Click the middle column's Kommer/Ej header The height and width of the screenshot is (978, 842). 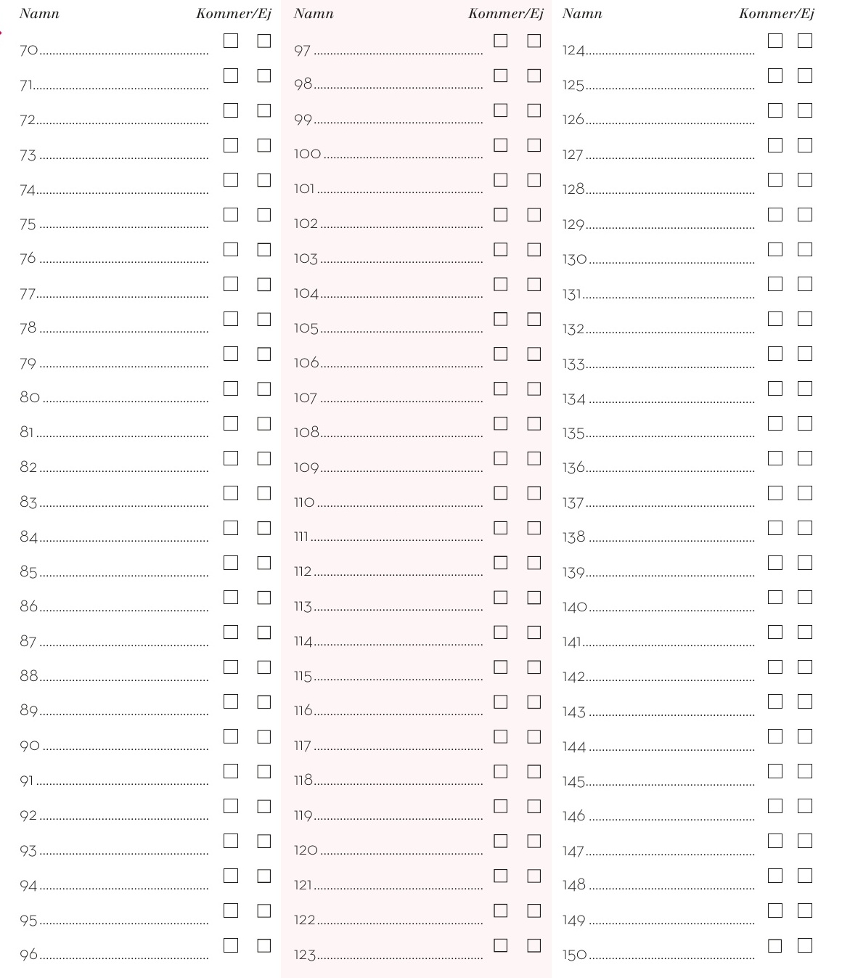(506, 14)
